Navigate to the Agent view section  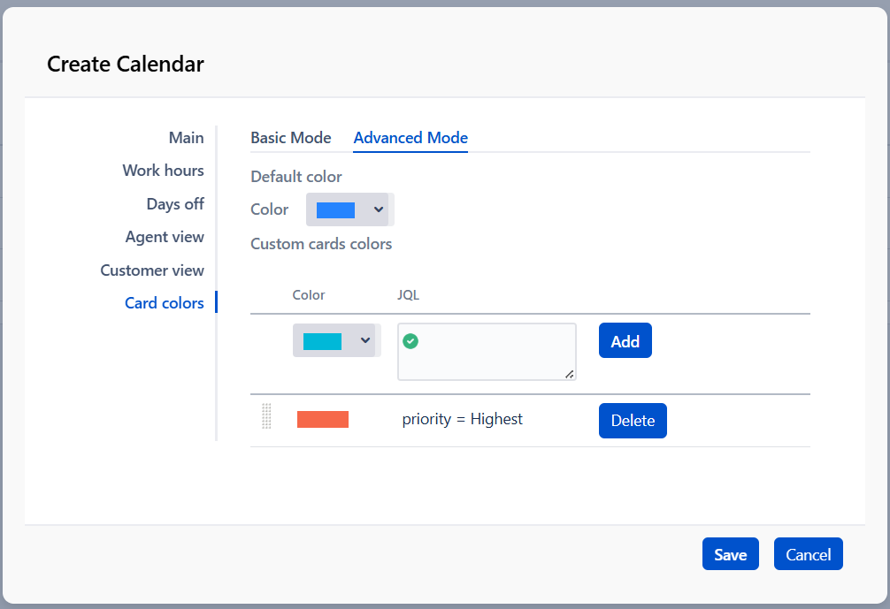[x=165, y=237]
